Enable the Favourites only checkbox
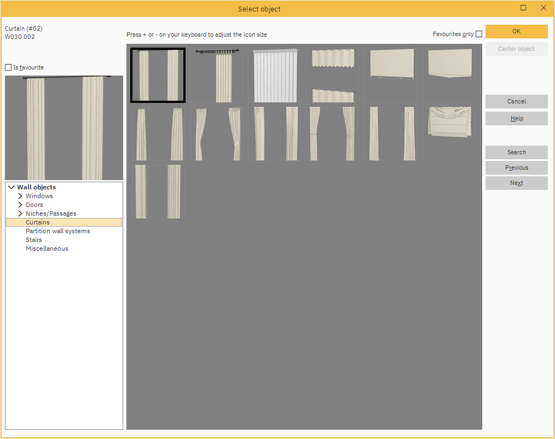The height and width of the screenshot is (439, 555). pos(479,34)
